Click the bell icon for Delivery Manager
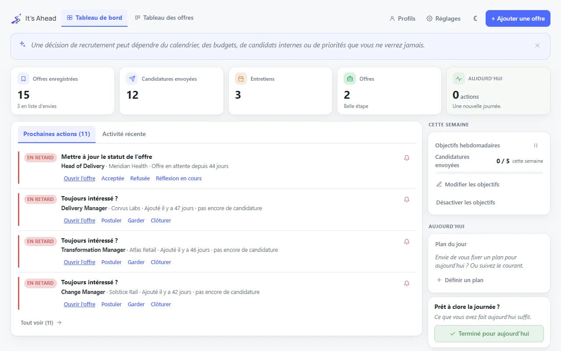The height and width of the screenshot is (351, 561). click(407, 200)
